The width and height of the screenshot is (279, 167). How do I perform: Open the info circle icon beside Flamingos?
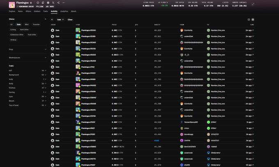(38, 3)
